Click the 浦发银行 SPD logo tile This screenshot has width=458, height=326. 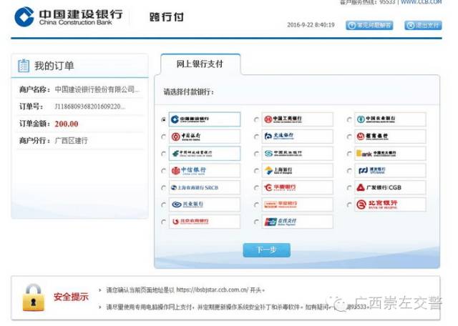click(x=390, y=170)
